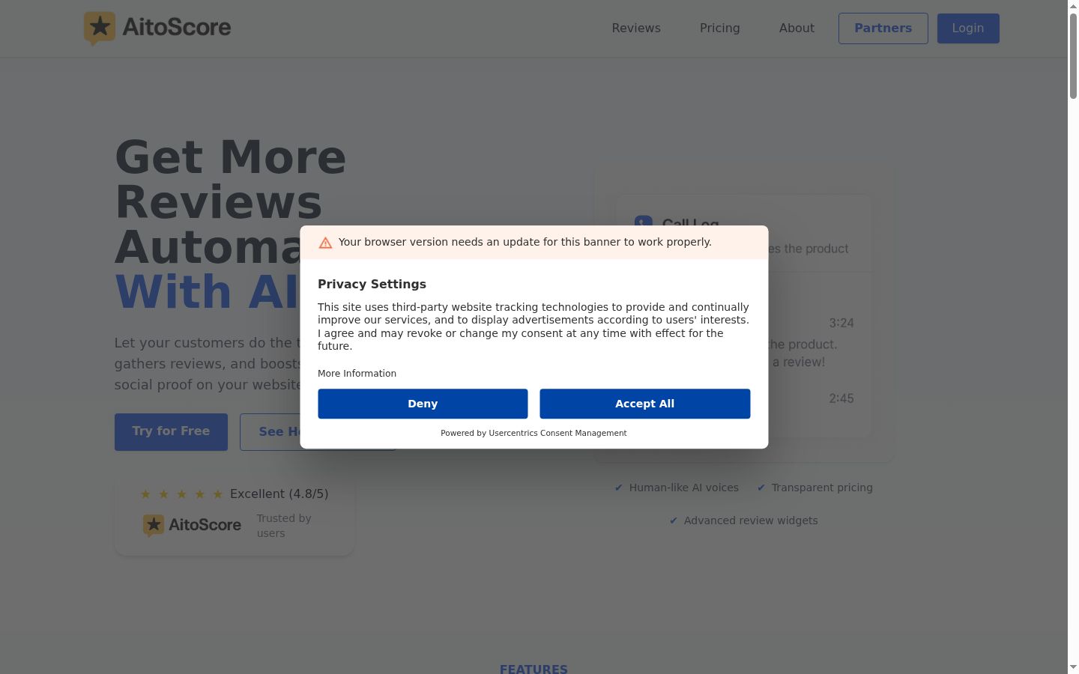The width and height of the screenshot is (1079, 674).
Task: Click the Privacy Settings heading
Action: [372, 285]
